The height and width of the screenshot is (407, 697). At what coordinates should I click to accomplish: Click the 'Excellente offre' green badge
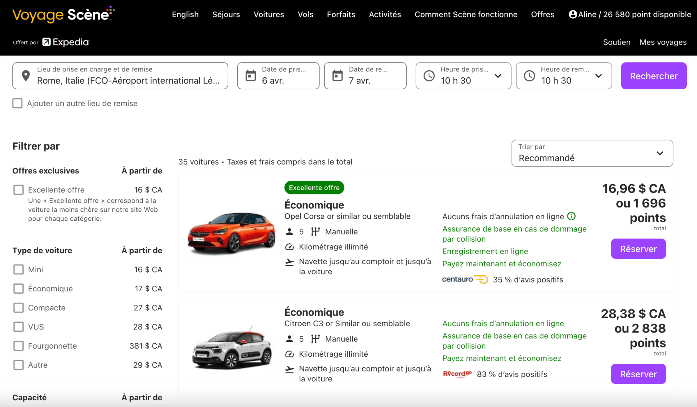tap(314, 188)
